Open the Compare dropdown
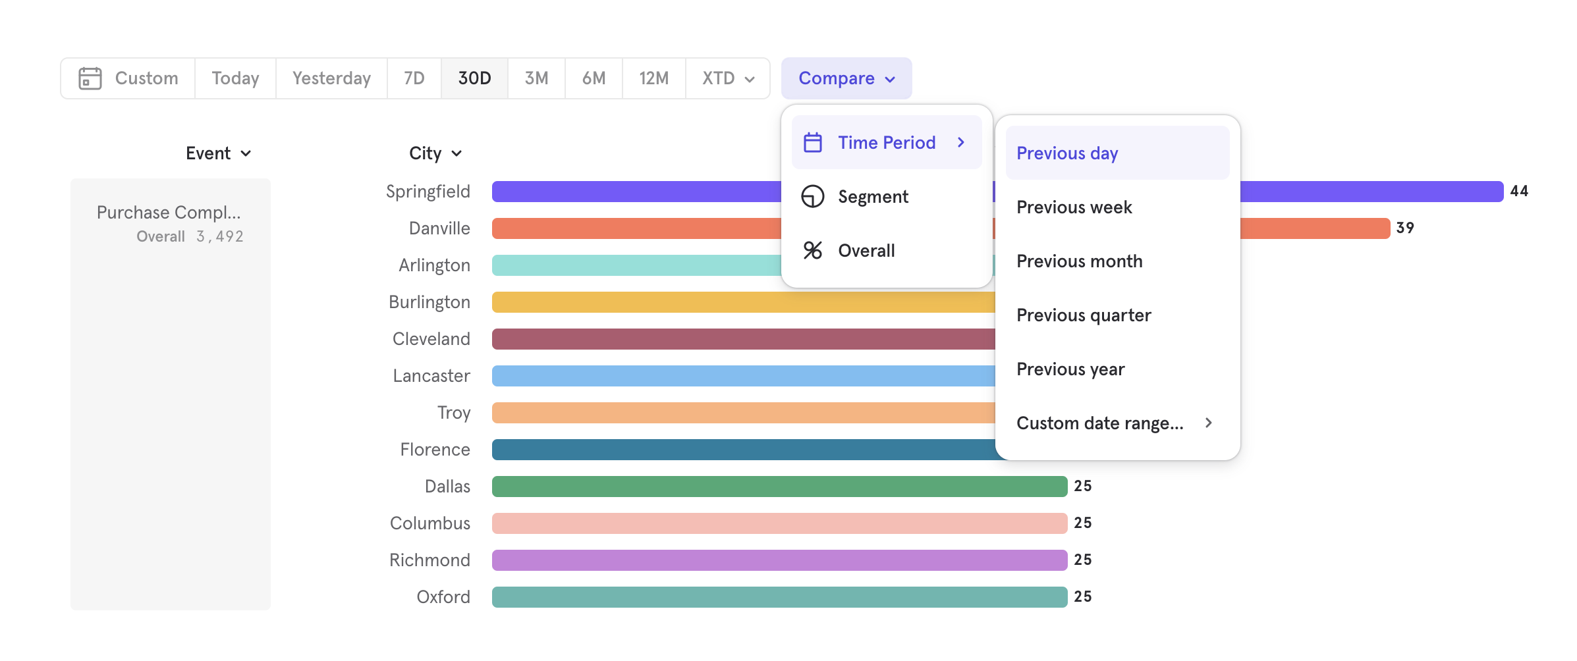Screen dimensions: 1577x661 tap(846, 78)
